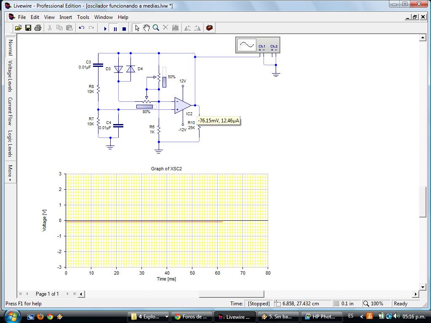Run the simulation with the play button
The height and width of the screenshot is (323, 431).
point(105,29)
